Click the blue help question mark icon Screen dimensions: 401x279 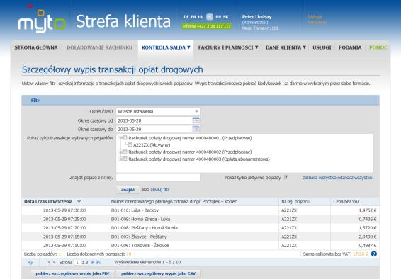pos(374,254)
